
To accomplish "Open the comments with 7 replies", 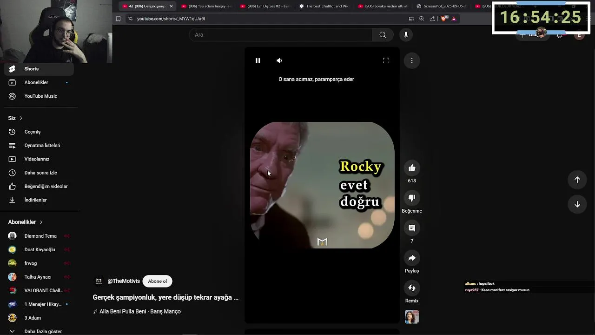I will pyautogui.click(x=412, y=228).
